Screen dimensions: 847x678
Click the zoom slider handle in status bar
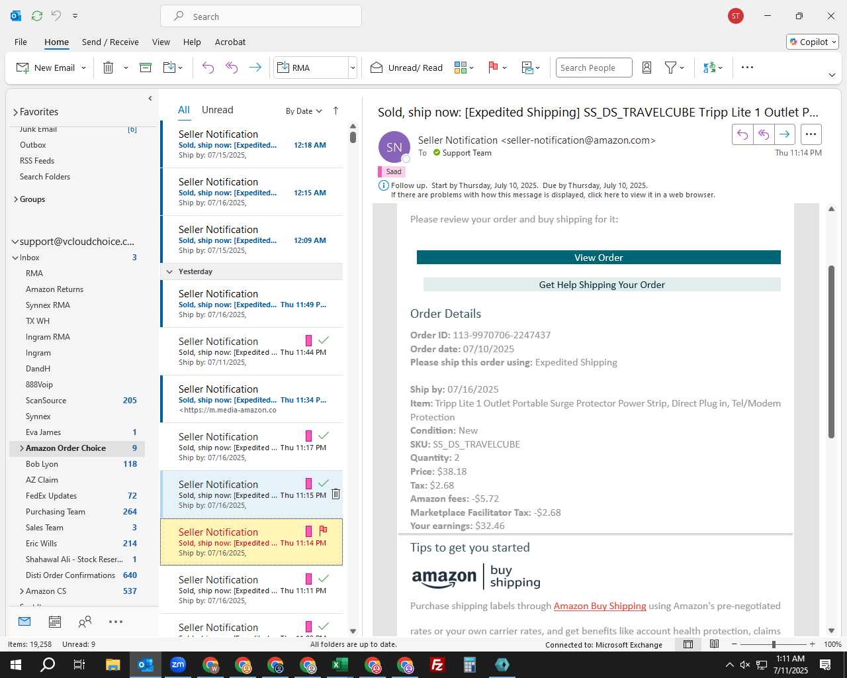(x=774, y=644)
